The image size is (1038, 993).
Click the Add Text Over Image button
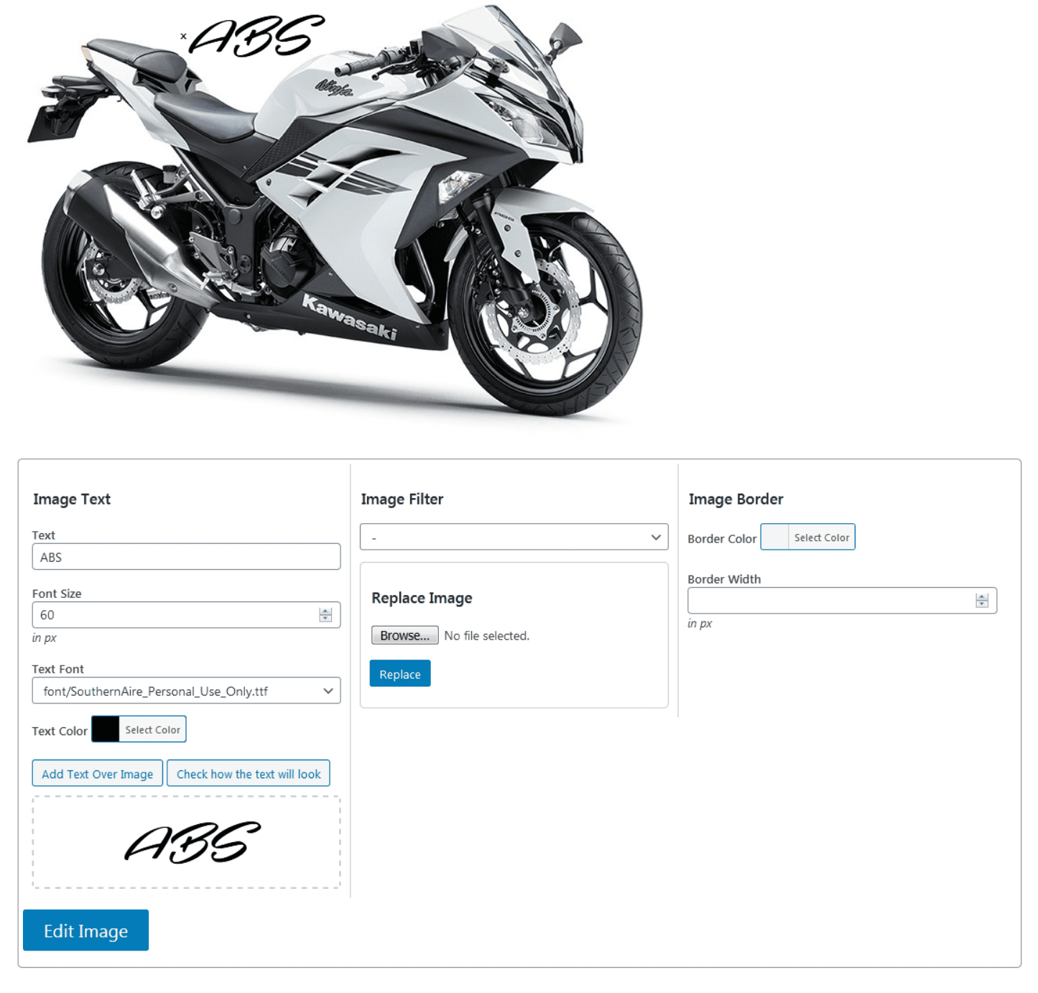pyautogui.click(x=98, y=773)
